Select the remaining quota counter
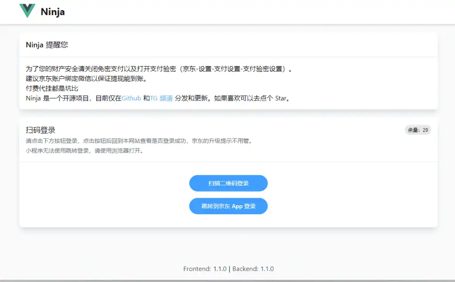Viewport: 455px width, 282px height. [417, 130]
